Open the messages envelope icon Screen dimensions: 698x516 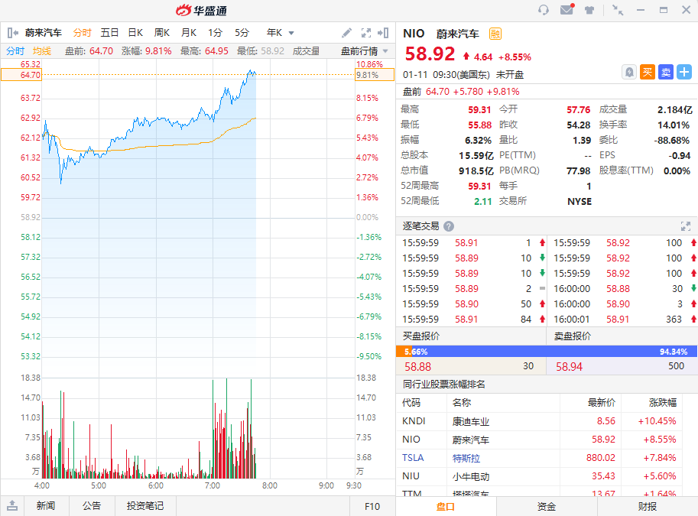pos(567,9)
